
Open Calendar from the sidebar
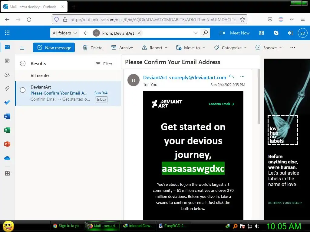[x=7, y=61]
